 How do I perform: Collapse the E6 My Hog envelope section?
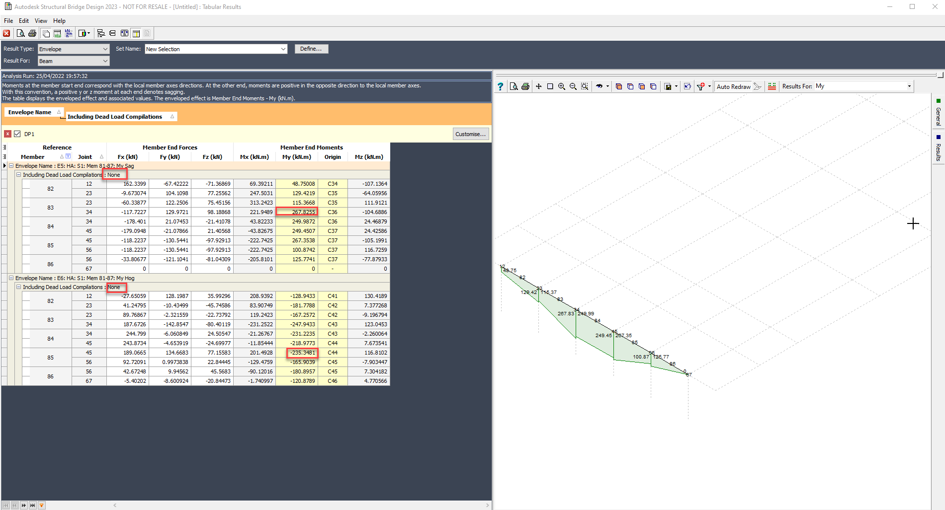(x=11, y=278)
